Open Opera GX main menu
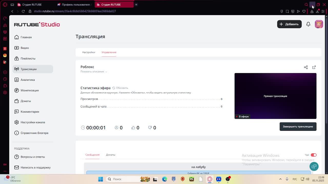This screenshot has height=184, width=328. click(x=5, y=5)
